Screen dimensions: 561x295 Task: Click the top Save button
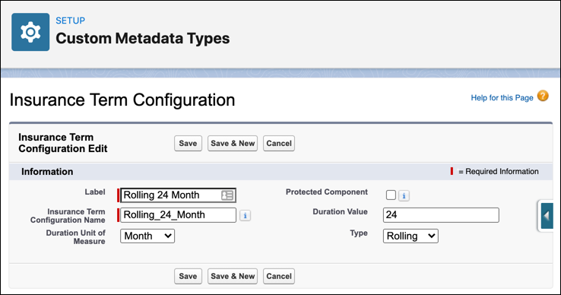(189, 143)
